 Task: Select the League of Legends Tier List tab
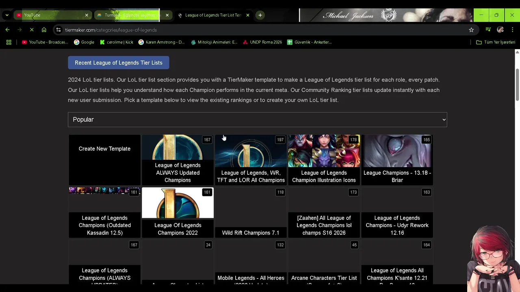coord(213,15)
